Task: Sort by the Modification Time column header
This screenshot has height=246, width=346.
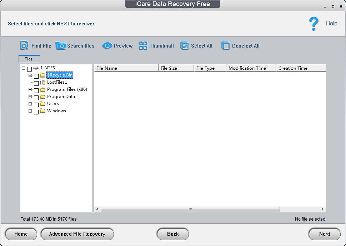Action: pos(251,68)
